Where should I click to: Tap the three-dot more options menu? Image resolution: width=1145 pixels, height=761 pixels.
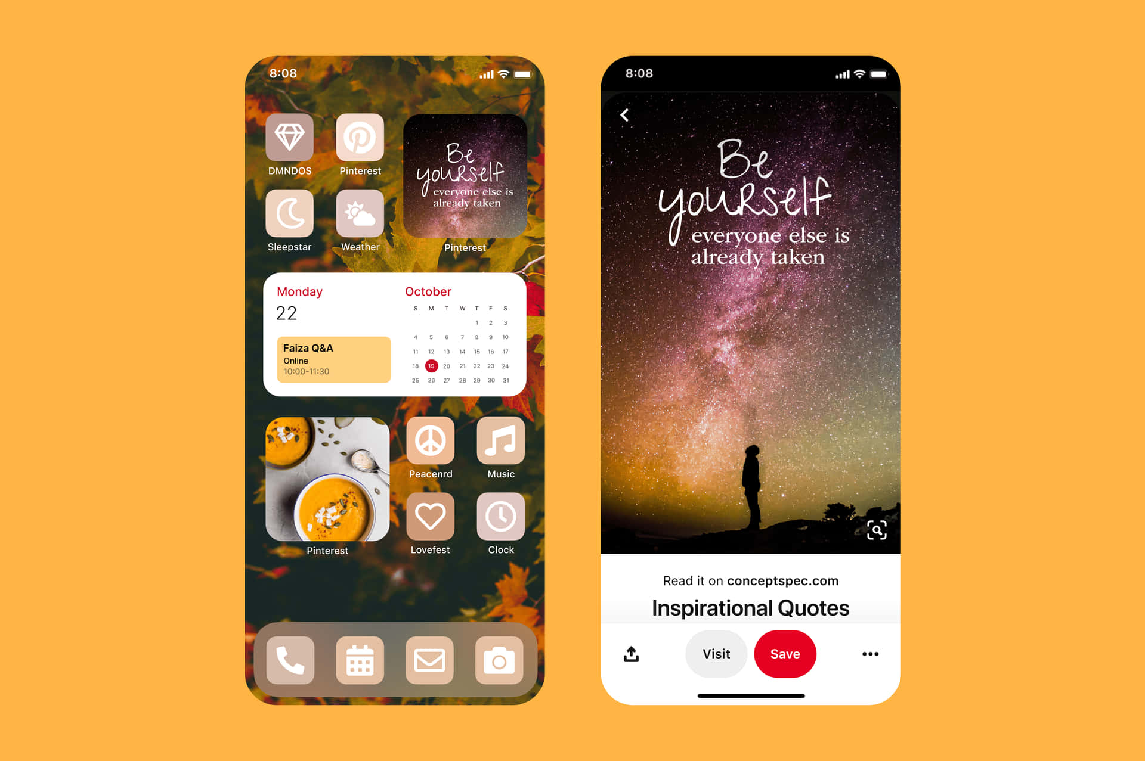[871, 653]
